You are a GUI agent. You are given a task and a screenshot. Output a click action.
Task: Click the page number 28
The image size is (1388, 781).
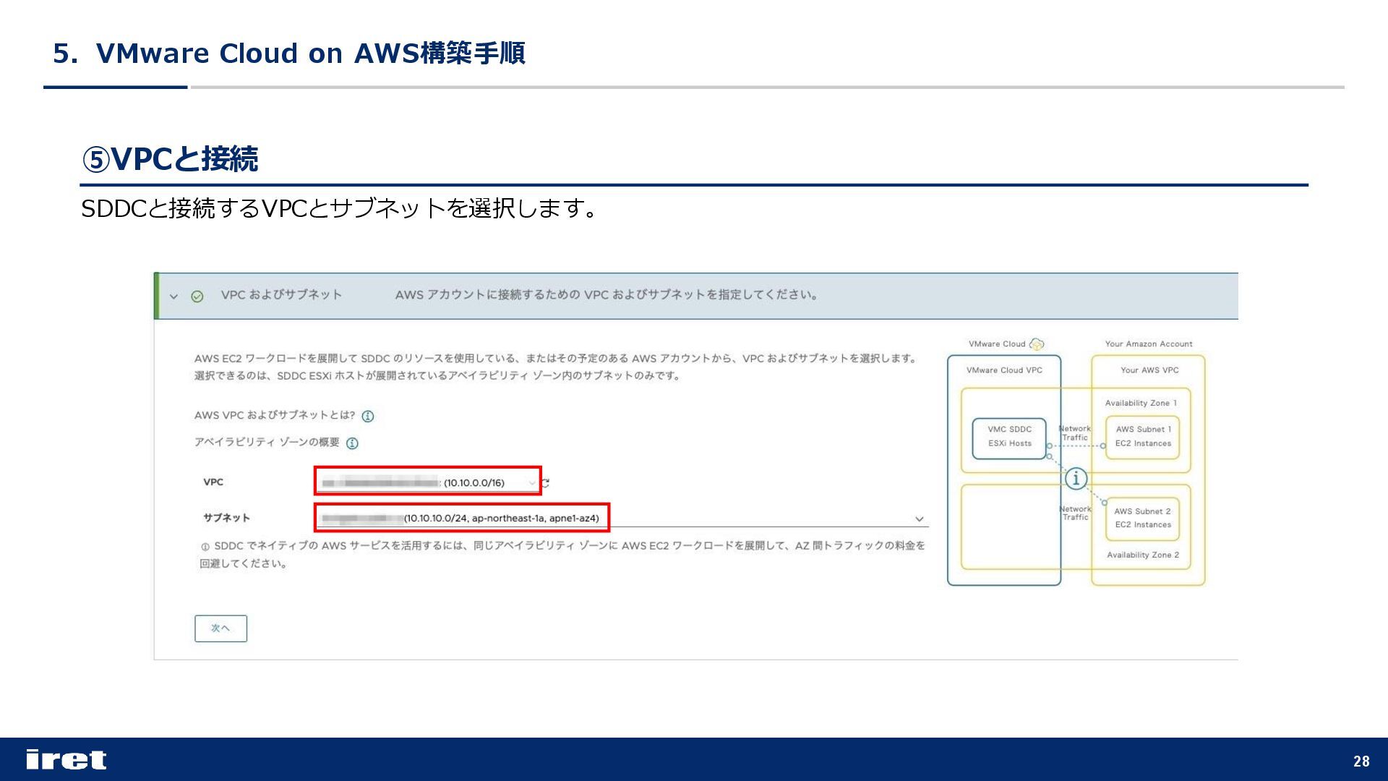[1361, 761]
